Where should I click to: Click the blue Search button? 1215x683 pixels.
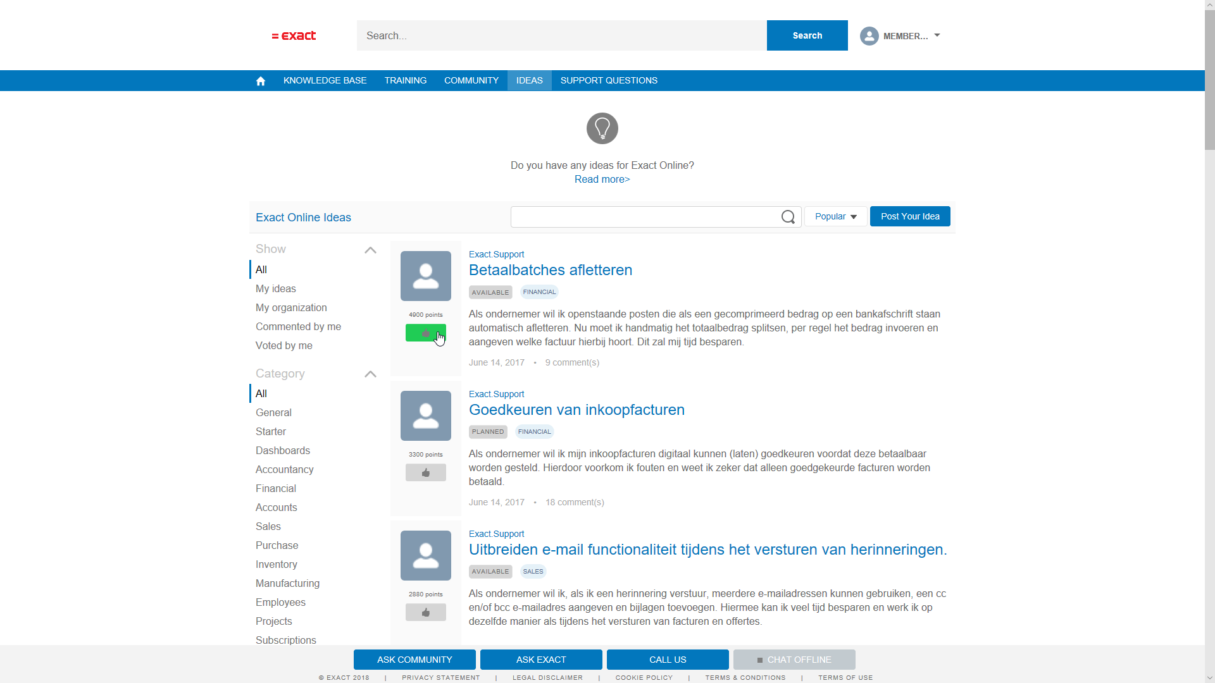tap(807, 35)
